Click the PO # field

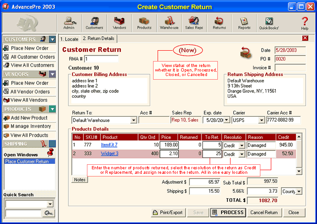coord(290,59)
